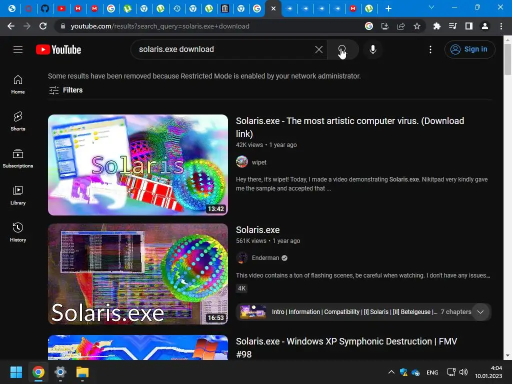Open YouTube settings three-dot menu

tap(430, 49)
